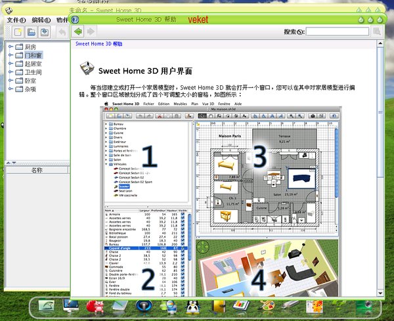
Task: Click the penguin icon in the dock
Action: (x=192, y=307)
